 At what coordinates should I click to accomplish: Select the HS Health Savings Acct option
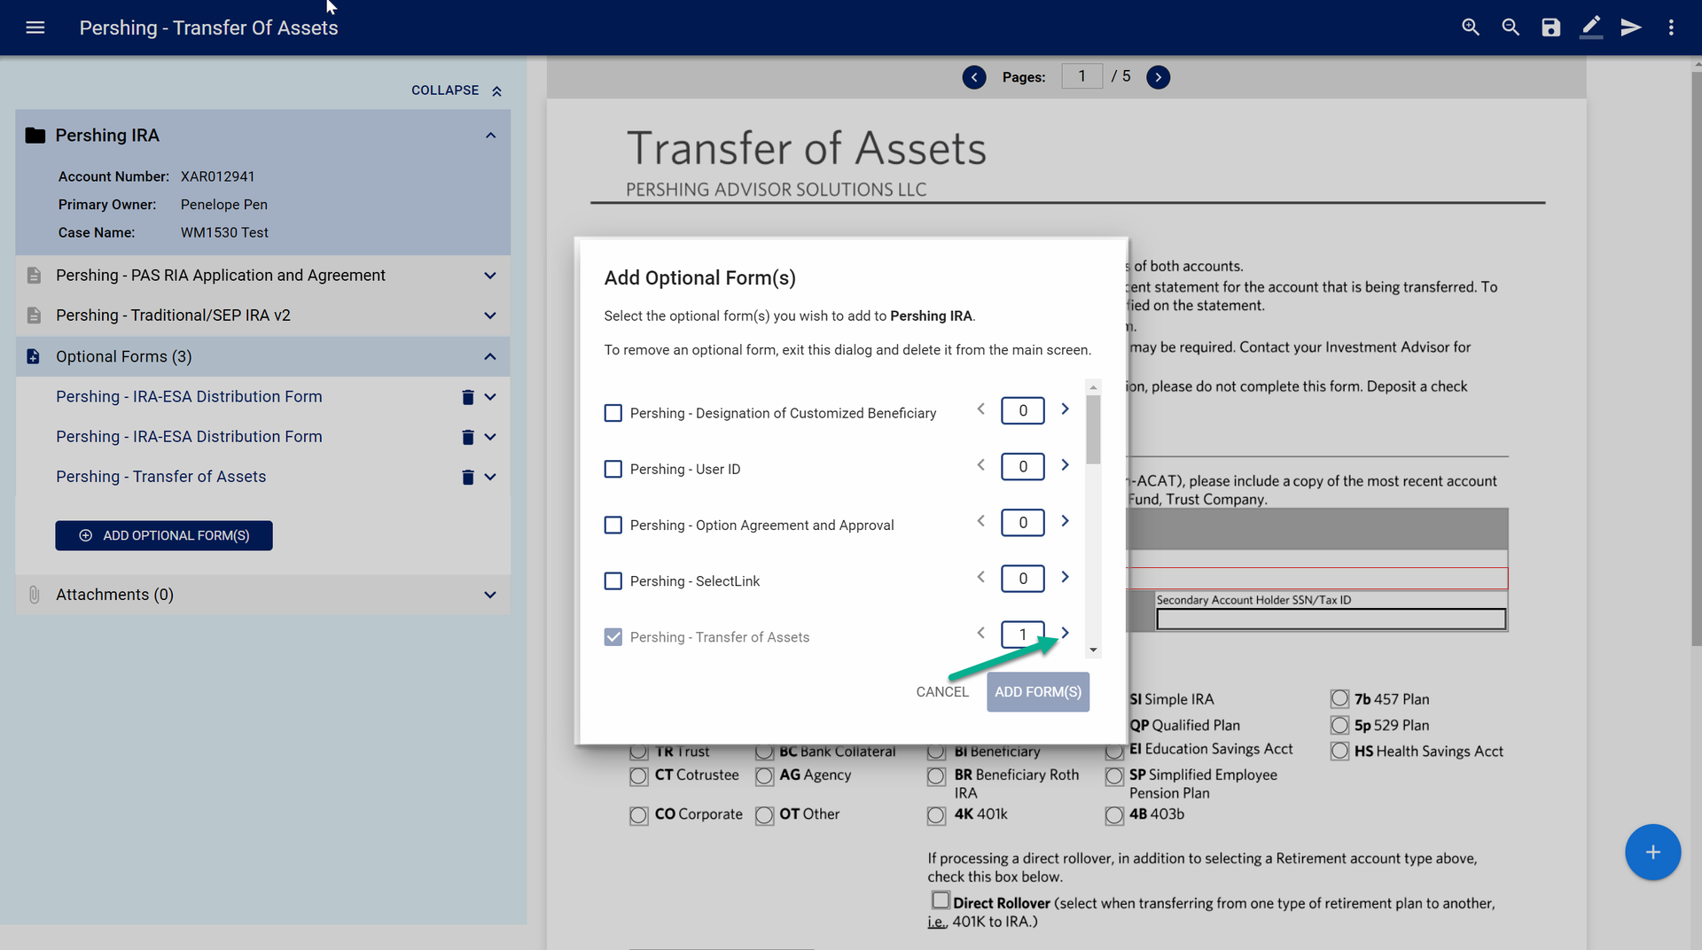pos(1339,751)
